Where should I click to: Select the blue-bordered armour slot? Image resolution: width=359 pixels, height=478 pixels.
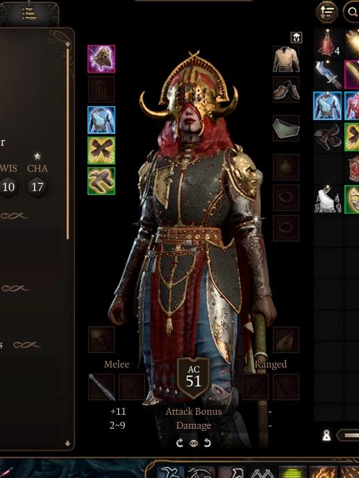(x=101, y=120)
